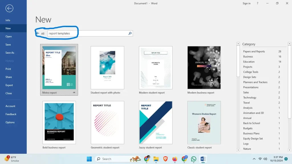Screen dimensions: 292x164
Task: Show hidden tray icons chevron
Action: tap(254, 159)
